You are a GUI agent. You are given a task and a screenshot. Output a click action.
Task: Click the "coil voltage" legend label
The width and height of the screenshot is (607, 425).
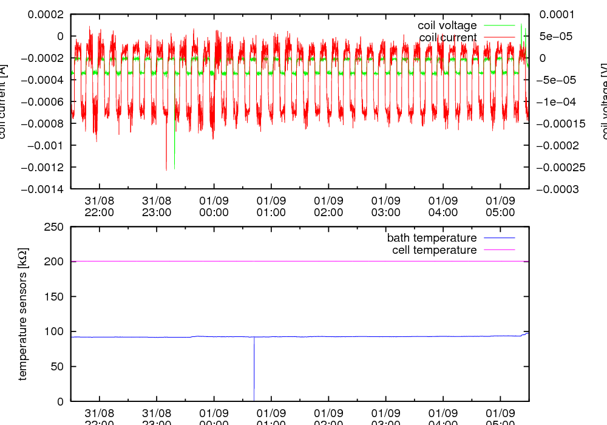pyautogui.click(x=447, y=25)
